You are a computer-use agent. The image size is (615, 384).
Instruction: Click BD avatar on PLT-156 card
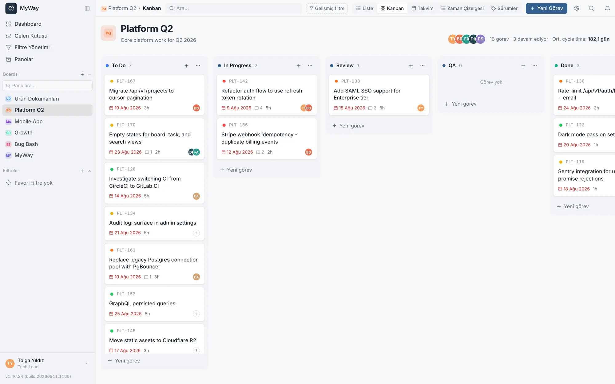click(308, 152)
